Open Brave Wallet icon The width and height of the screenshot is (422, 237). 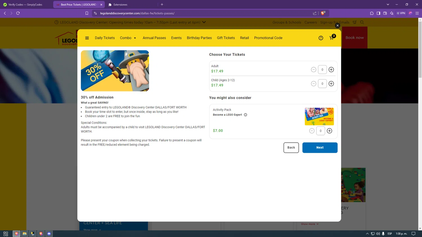[385, 13]
